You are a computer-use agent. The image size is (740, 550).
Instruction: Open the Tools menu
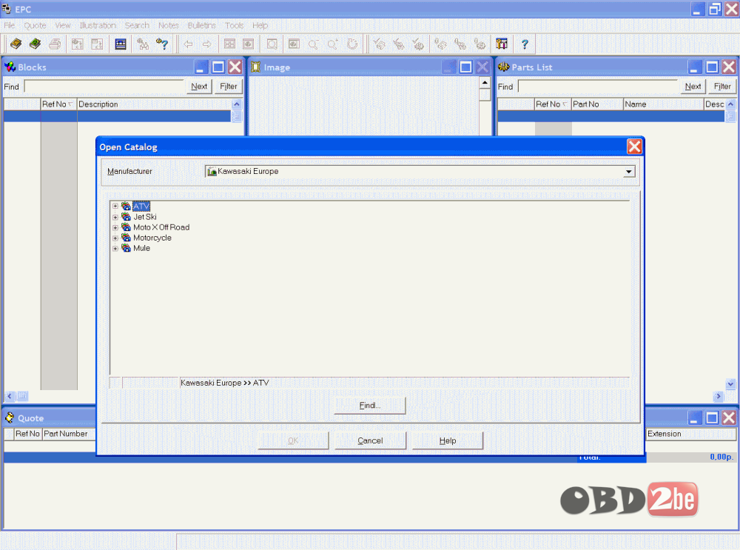pos(234,25)
